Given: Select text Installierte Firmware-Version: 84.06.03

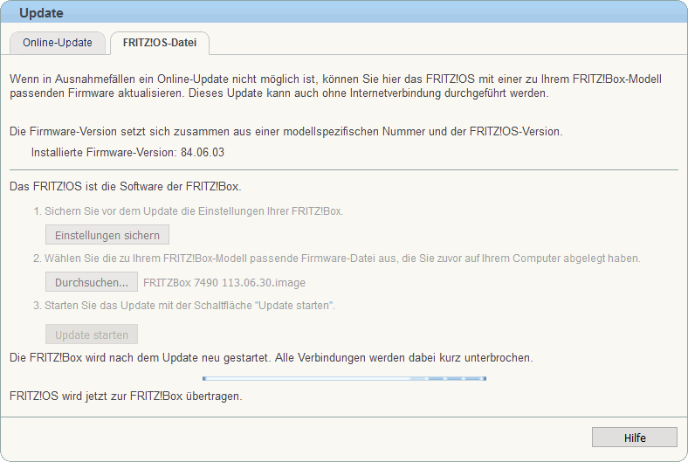Looking at the screenshot, I should tap(127, 152).
